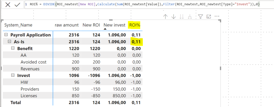Screen dimensions: 274x107
Task: Collapse the Benefit group
Action: 13,48
